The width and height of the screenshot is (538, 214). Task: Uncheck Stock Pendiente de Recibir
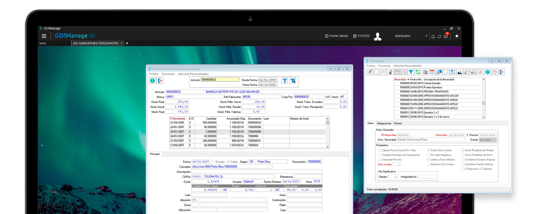click(463, 150)
